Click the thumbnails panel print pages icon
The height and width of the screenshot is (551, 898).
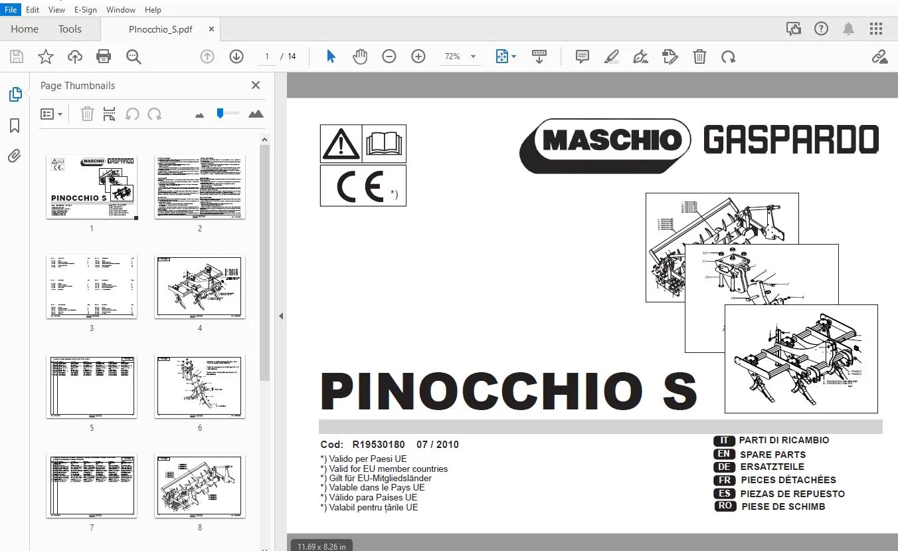point(110,114)
